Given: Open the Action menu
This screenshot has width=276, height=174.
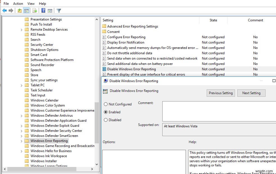Looking at the screenshot, I should coord(18,3).
